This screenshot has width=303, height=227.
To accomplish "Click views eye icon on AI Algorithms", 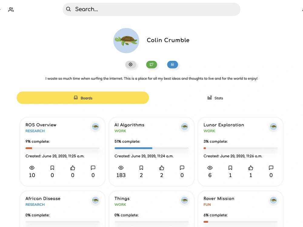I will pyautogui.click(x=121, y=168).
